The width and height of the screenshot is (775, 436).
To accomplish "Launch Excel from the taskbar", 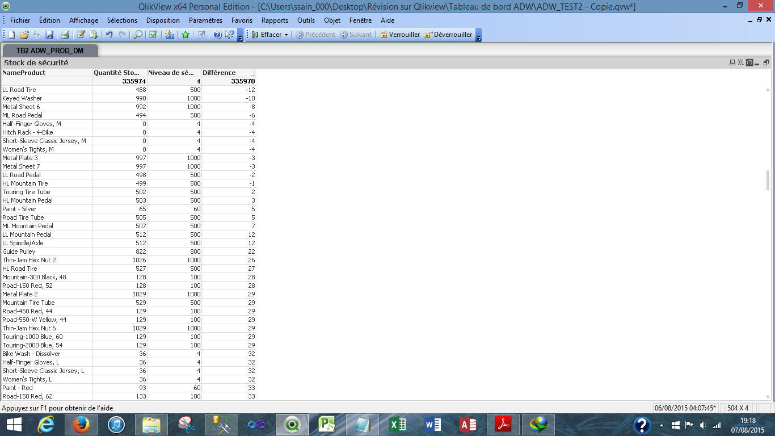I will click(398, 424).
